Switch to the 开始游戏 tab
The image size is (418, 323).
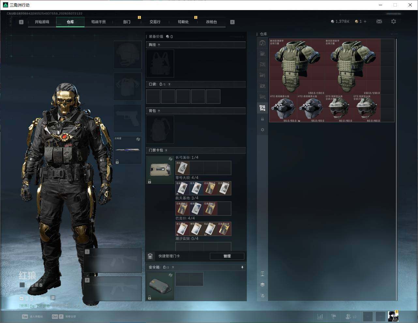42,22
